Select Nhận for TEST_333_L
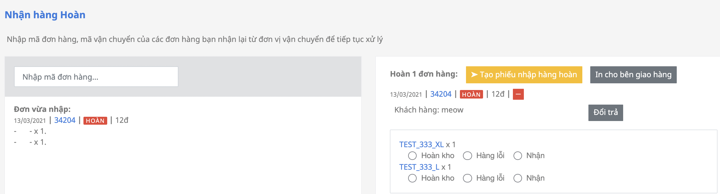The height and width of the screenshot is (194, 720). pos(518,178)
